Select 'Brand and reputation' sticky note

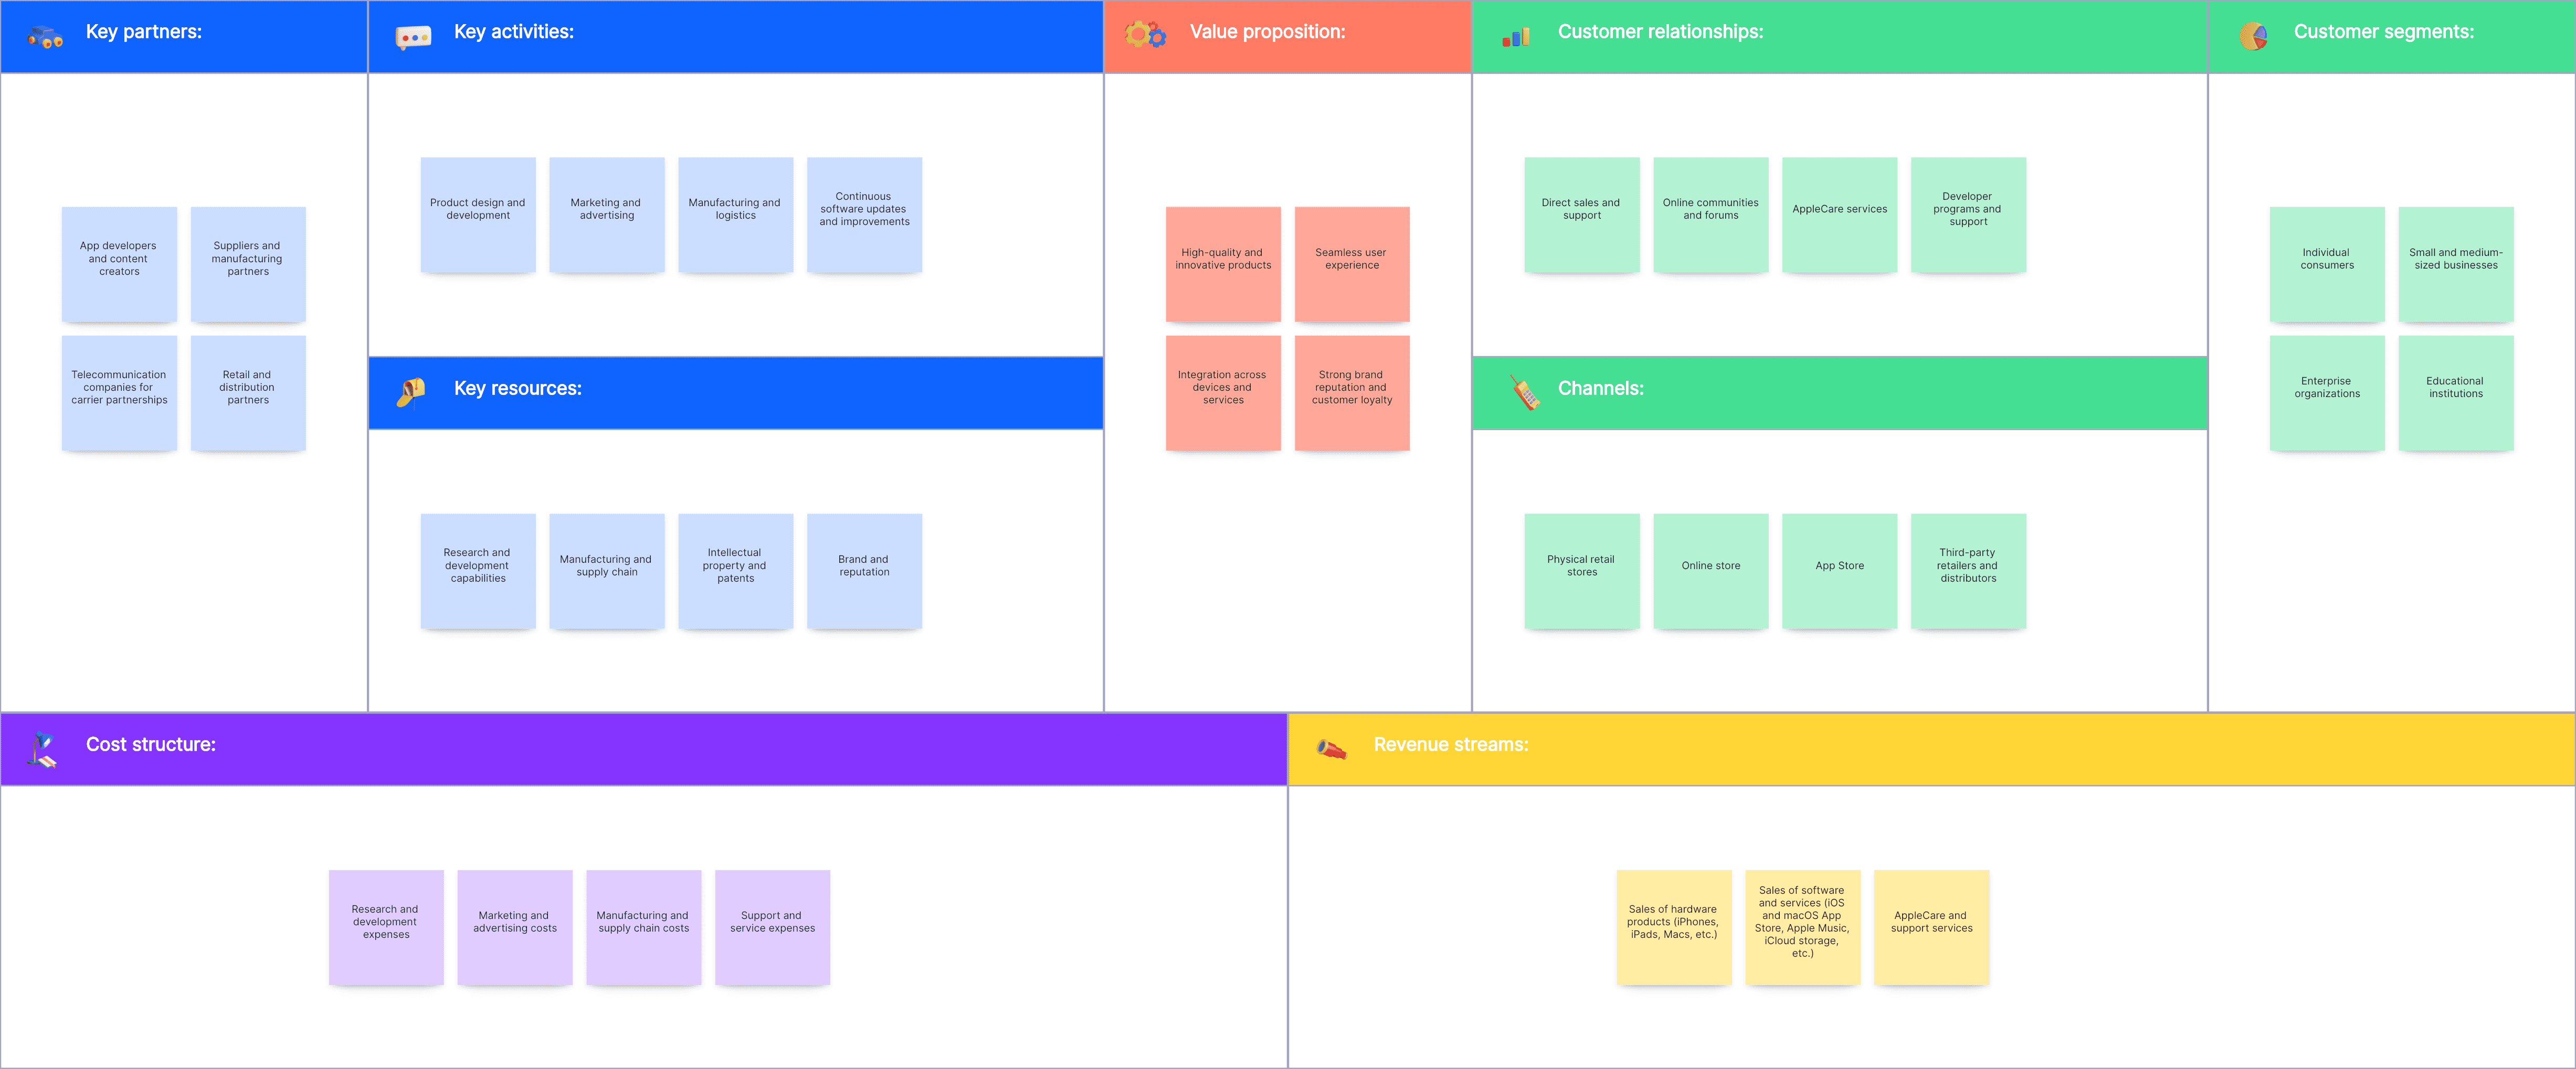[865, 571]
